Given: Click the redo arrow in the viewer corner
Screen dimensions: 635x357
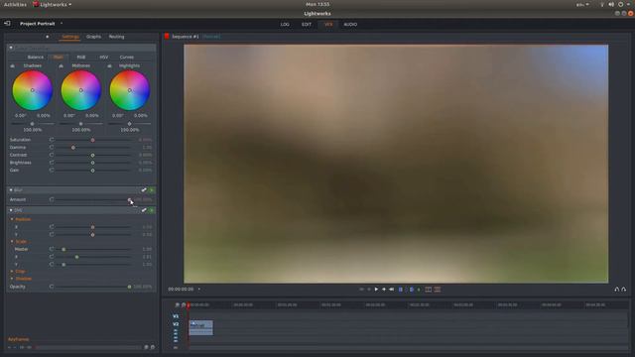Looking at the screenshot, I should pos(624,289).
